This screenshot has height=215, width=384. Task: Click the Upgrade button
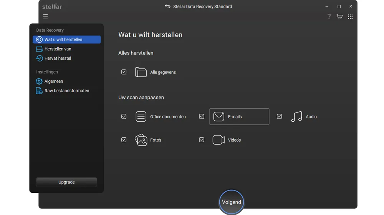[66, 182]
